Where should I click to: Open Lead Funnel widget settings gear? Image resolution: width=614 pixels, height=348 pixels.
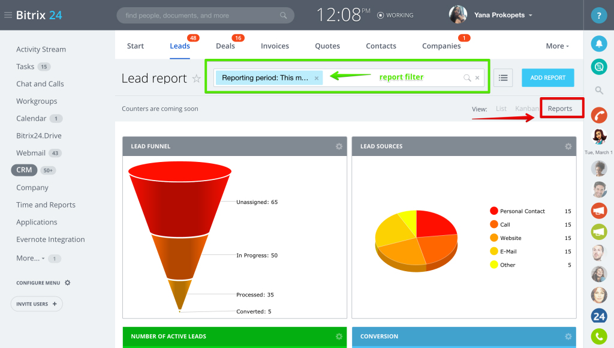coord(339,146)
